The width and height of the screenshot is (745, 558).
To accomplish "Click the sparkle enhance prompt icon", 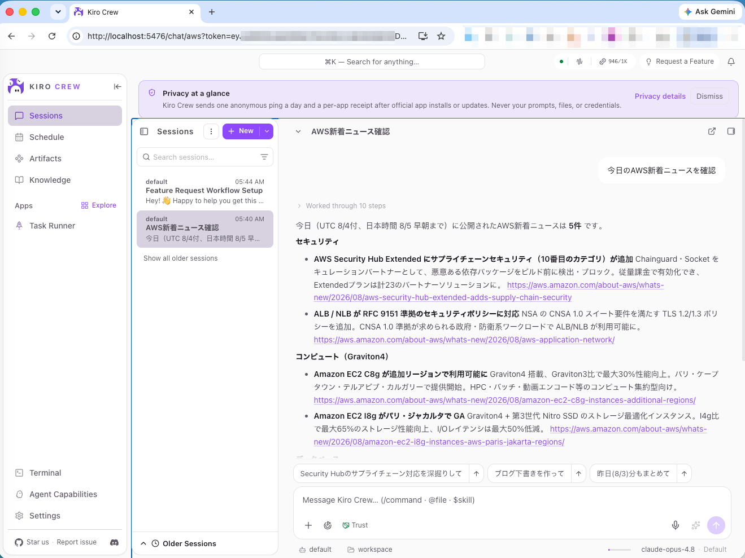I will coord(696,525).
